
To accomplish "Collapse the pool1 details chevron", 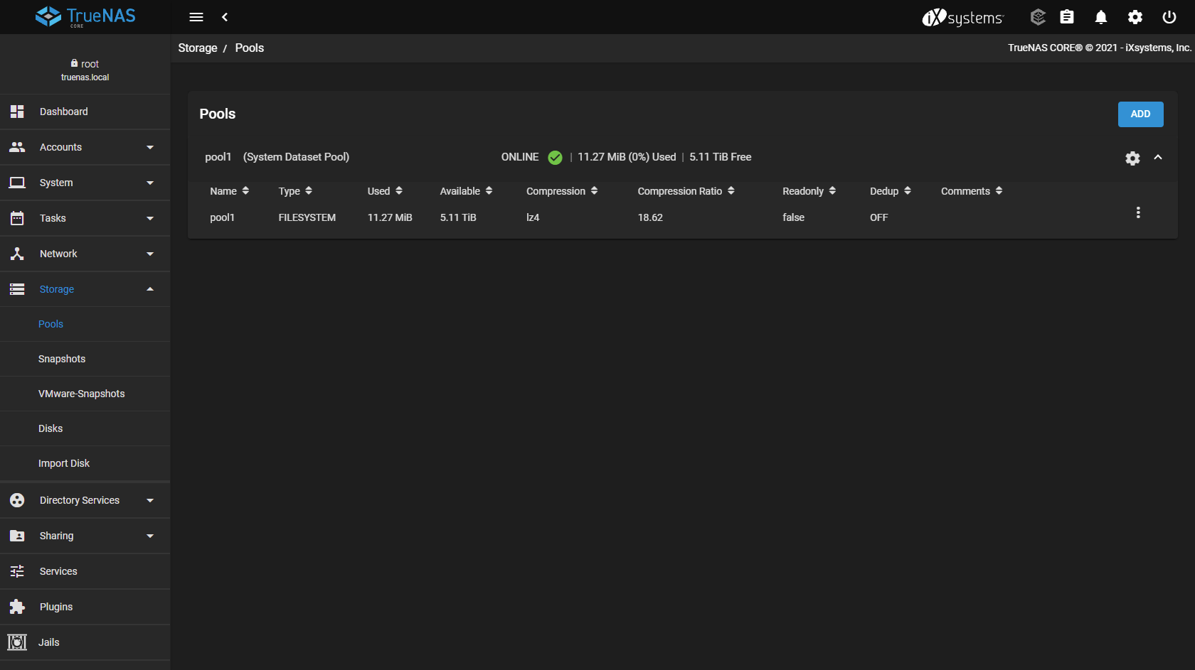I will [1158, 158].
